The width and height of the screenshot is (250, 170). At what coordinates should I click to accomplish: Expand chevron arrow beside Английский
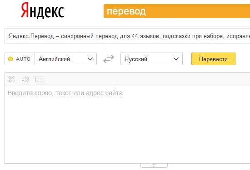point(90,59)
